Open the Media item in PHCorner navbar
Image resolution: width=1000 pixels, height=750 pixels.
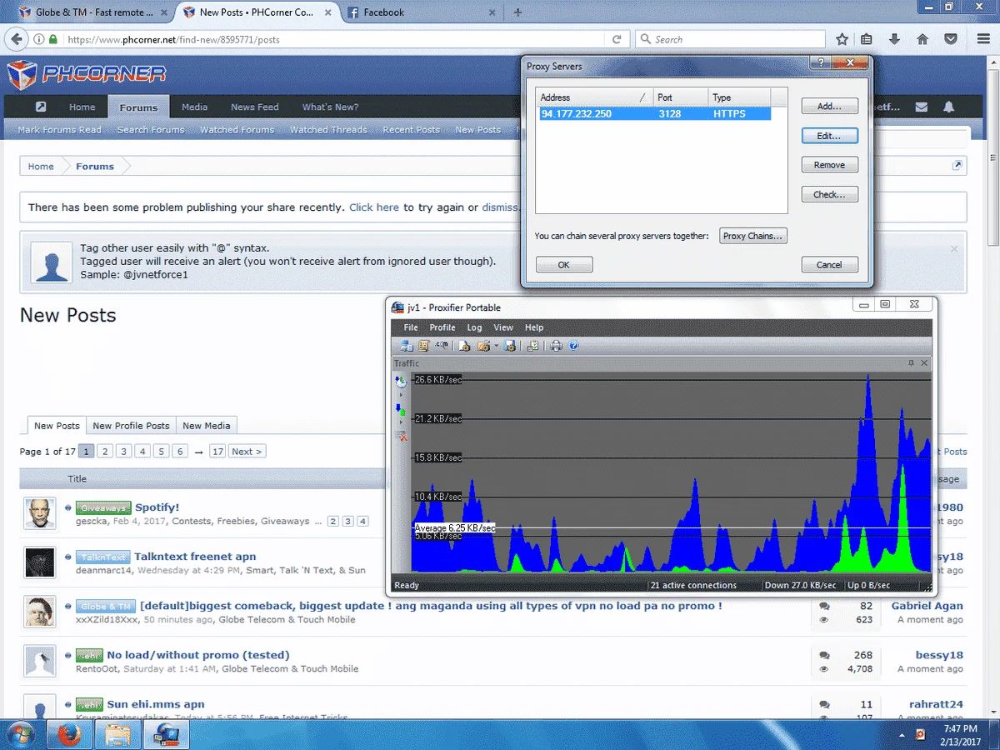[x=194, y=107]
